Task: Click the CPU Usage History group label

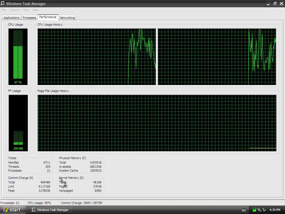Action: point(50,25)
